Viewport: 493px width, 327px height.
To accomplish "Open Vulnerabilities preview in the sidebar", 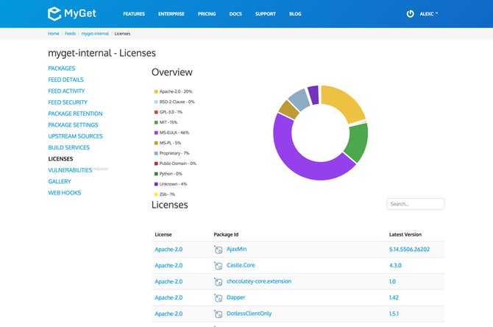I will coord(70,170).
